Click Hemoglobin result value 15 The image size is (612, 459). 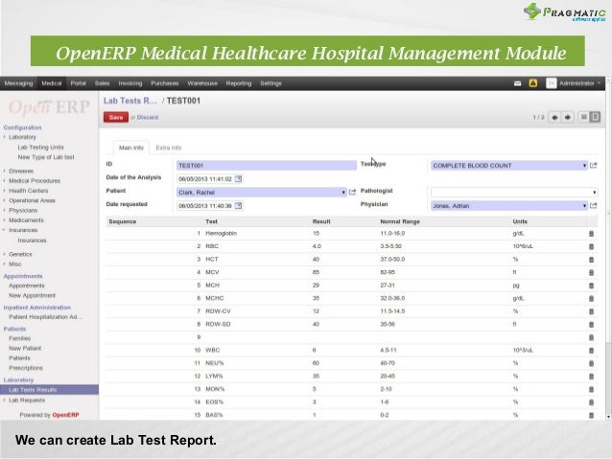click(x=316, y=233)
